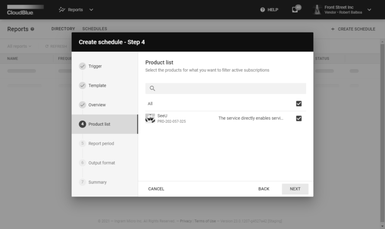Screen dimensions: 385x229
Task: Switch to the DIRECTORY tab
Action: coord(63,29)
